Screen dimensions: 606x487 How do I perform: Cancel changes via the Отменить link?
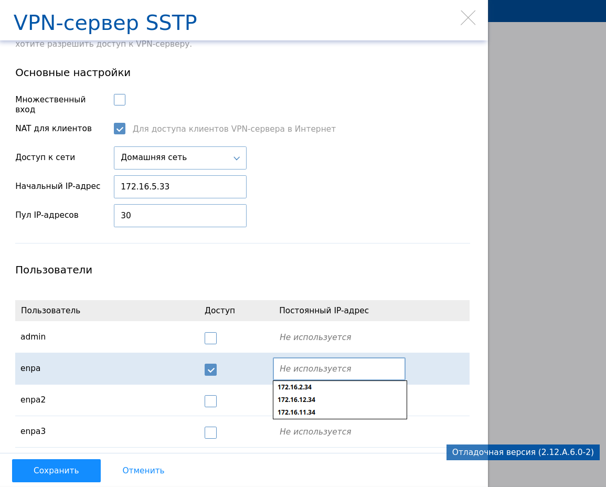pos(143,471)
